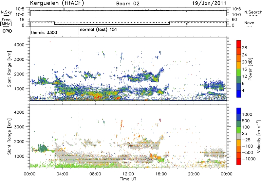Click the "Time UT" axis title

click(128, 179)
